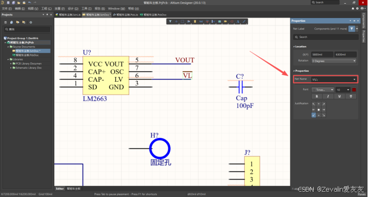Image resolution: width=368 pixels, height=197 pixels.
Task: Open the vertical Components side tab
Action: [x=364, y=21]
